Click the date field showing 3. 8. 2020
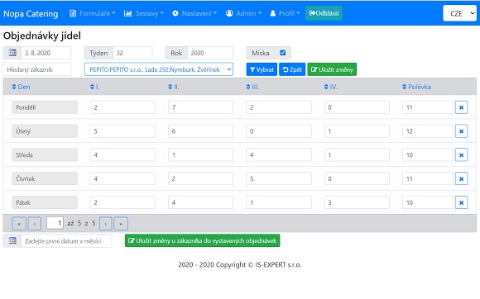Viewport: 480px width, 299px height. tap(46, 53)
